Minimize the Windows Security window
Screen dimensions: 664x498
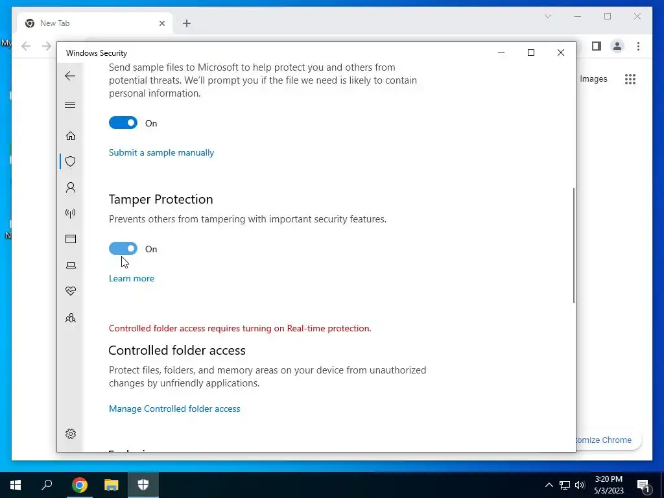[501, 53]
